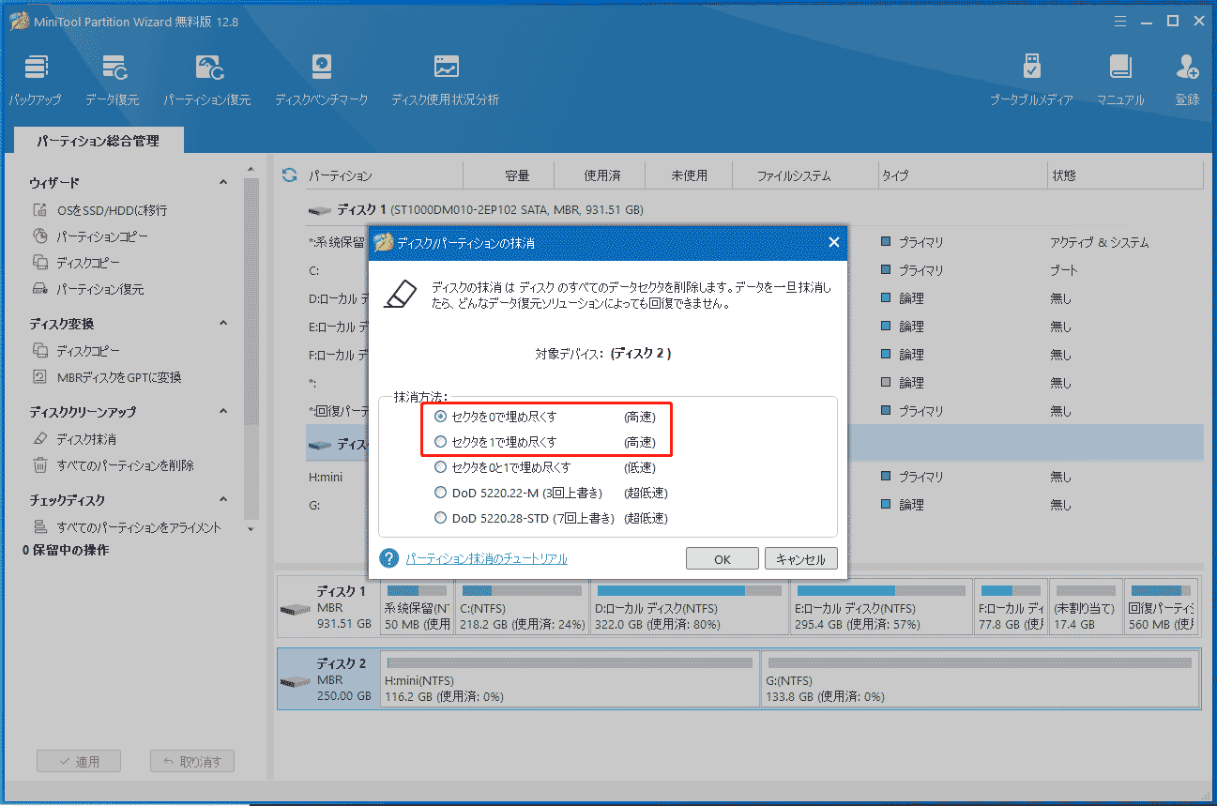Click the バックアップ (Backup) toolbar icon

(x=35, y=79)
